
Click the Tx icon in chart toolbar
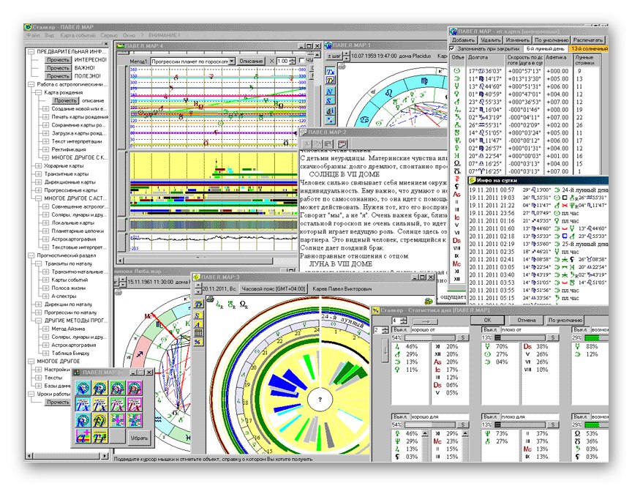click(x=331, y=71)
